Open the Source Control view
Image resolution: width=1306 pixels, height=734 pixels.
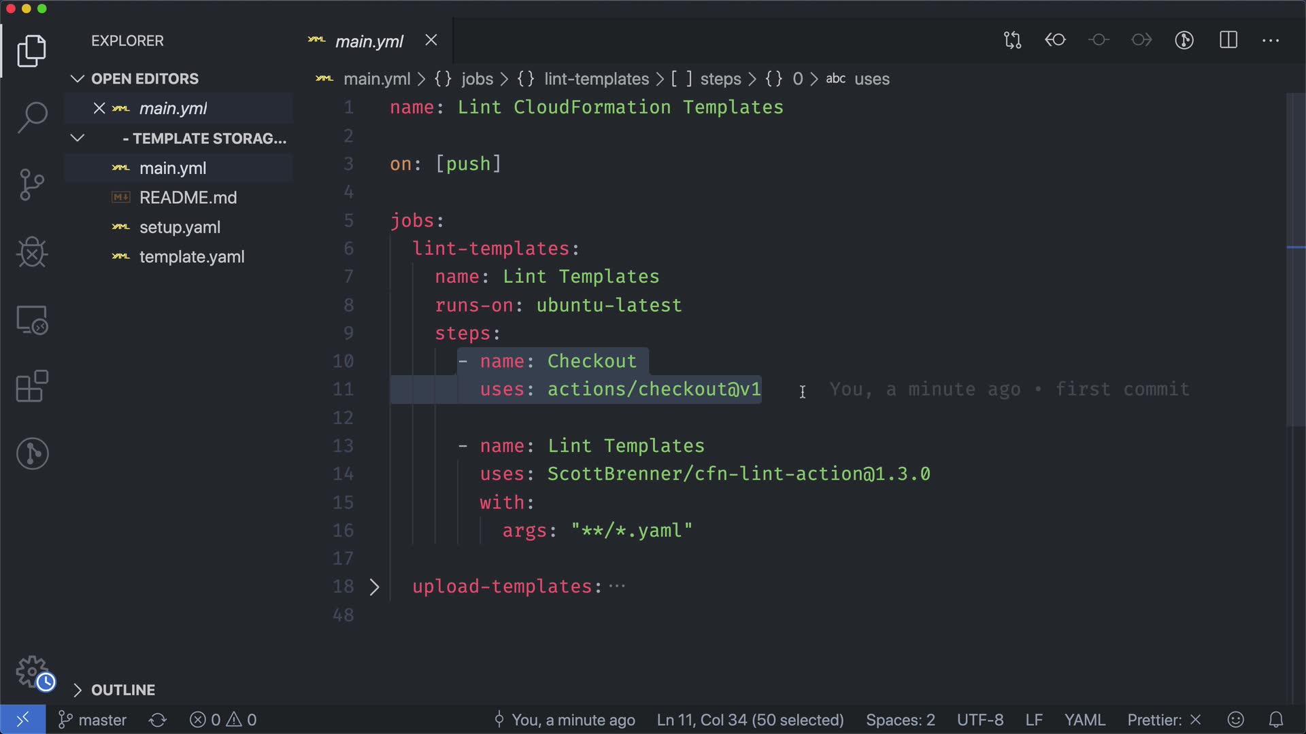click(x=32, y=184)
